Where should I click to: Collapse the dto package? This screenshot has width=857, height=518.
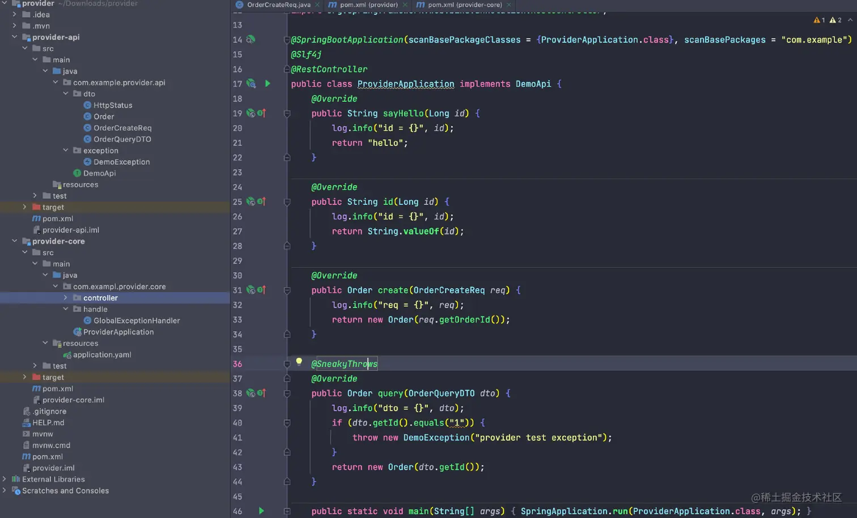tap(66, 93)
